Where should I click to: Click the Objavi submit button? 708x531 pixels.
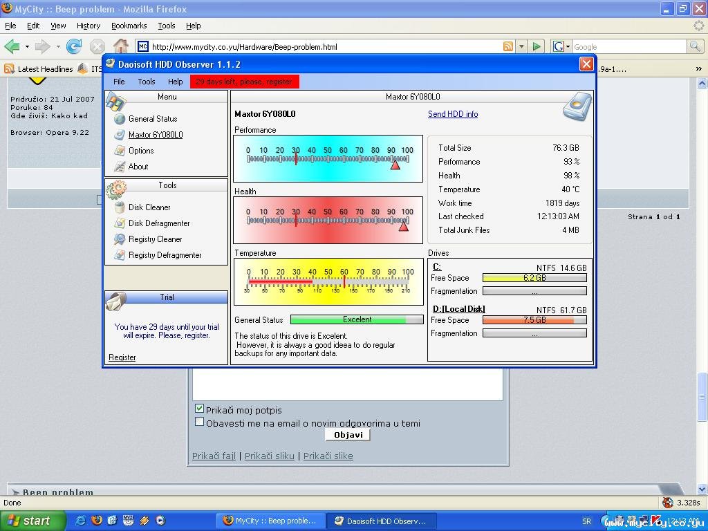coord(348,435)
